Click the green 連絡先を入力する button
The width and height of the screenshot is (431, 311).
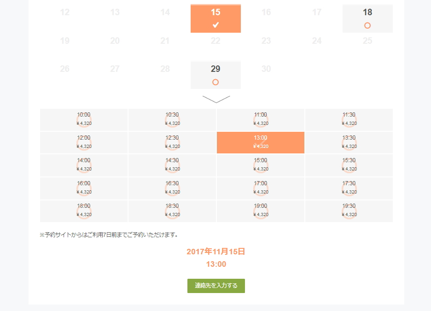[216, 286]
